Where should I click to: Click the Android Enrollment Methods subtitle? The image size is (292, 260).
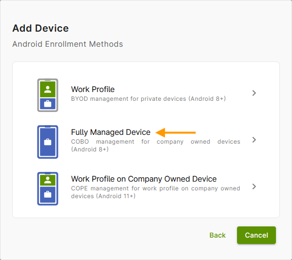point(68,44)
